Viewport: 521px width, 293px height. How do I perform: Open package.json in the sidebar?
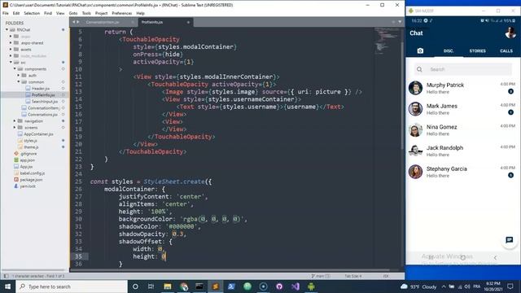[x=31, y=179]
